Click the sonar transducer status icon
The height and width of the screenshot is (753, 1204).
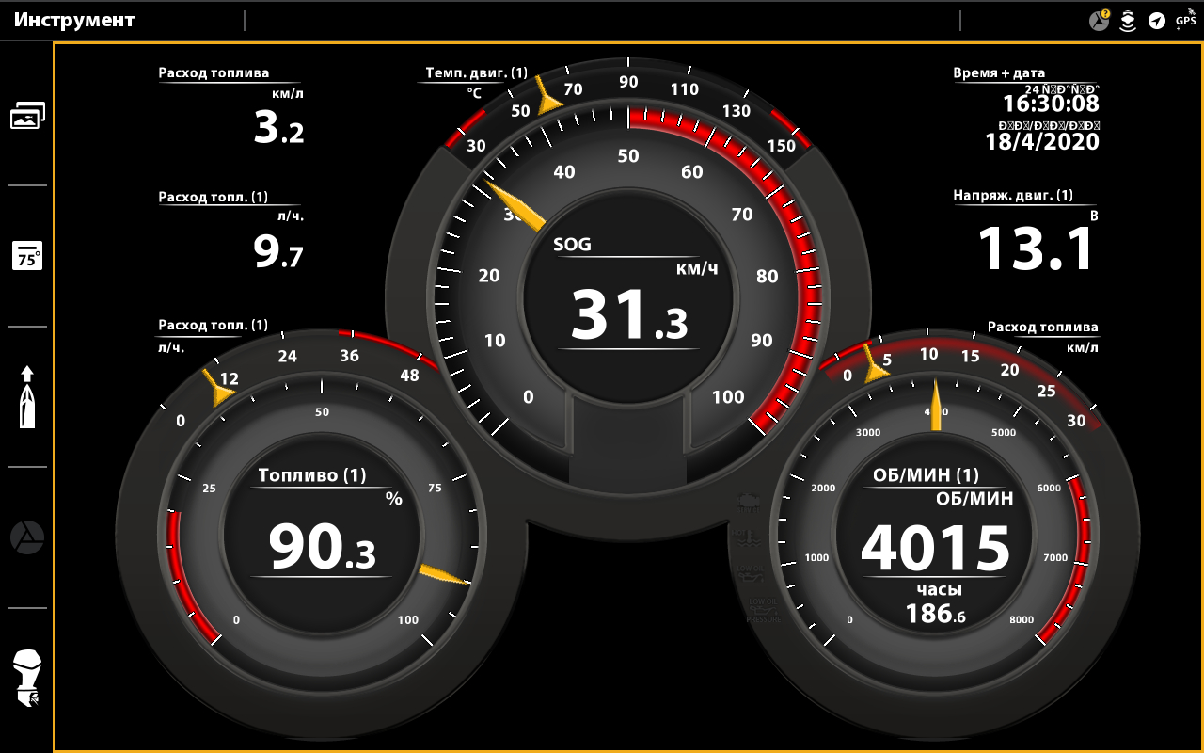coord(1128,21)
